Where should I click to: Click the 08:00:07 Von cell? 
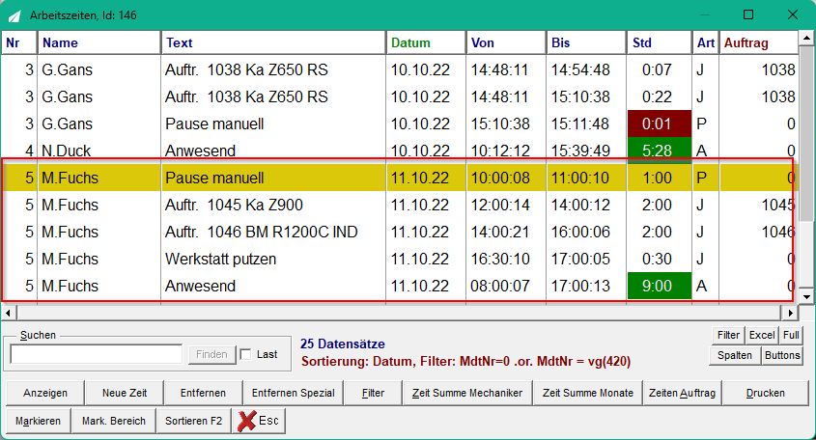[x=506, y=286]
